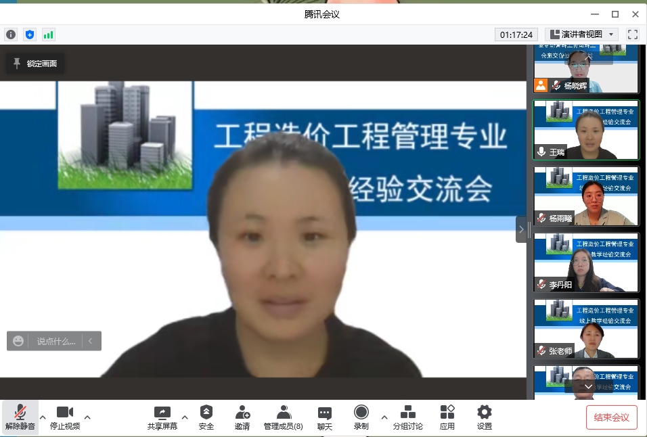Open 分组讨论 breakout rooms
This screenshot has height=437, width=647.
tap(408, 417)
